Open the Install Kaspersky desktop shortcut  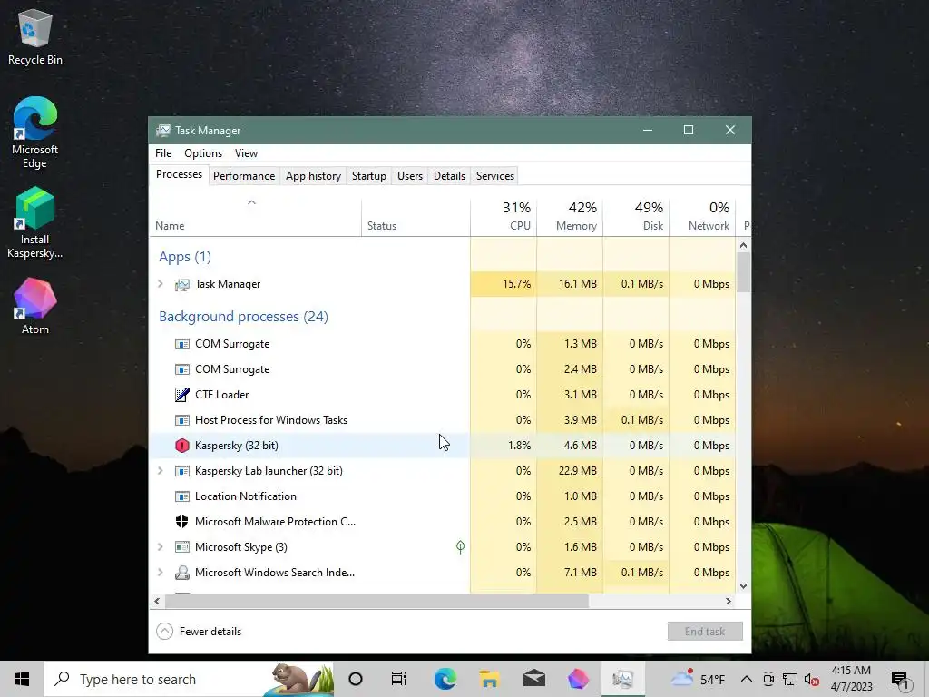[x=35, y=222]
